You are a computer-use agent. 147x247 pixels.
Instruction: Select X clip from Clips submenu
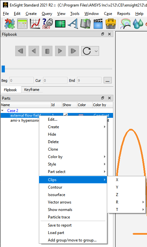(126, 180)
